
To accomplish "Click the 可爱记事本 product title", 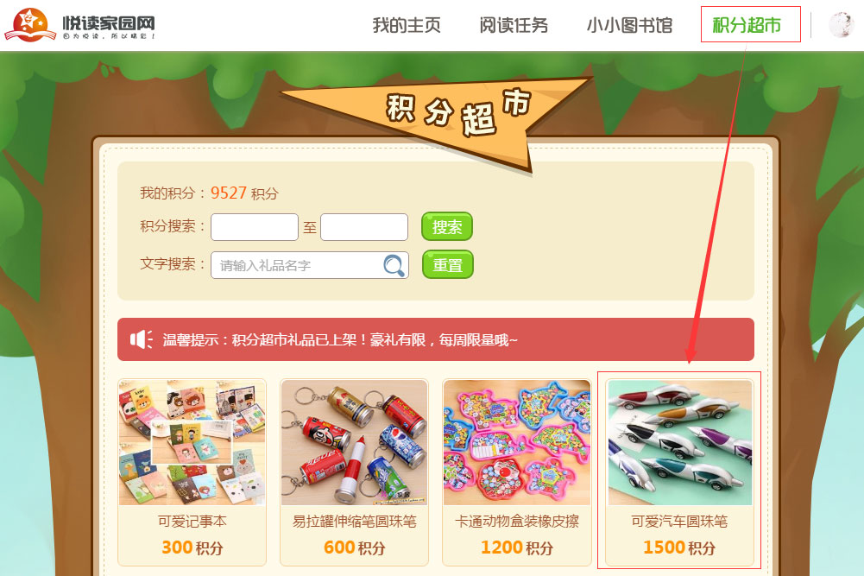I will tap(192, 521).
